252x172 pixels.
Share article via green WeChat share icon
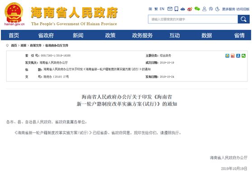tap(243, 56)
